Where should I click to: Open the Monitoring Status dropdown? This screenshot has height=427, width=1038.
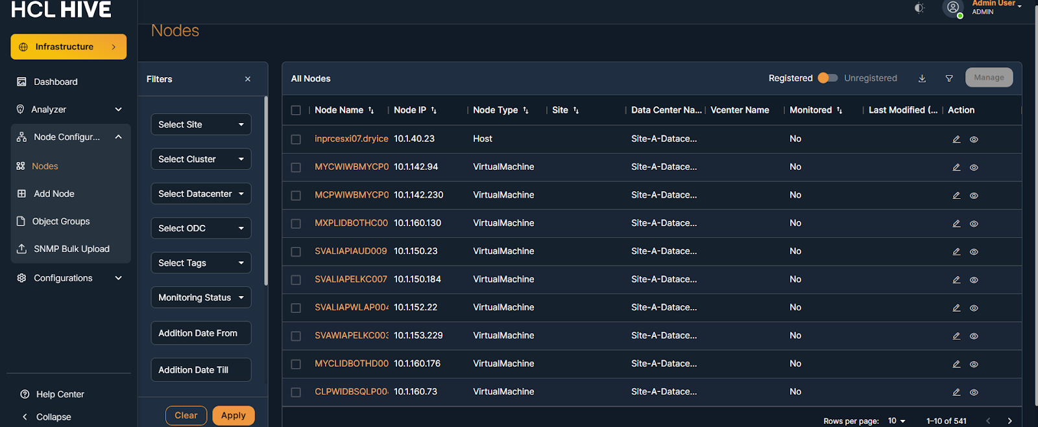pos(201,297)
